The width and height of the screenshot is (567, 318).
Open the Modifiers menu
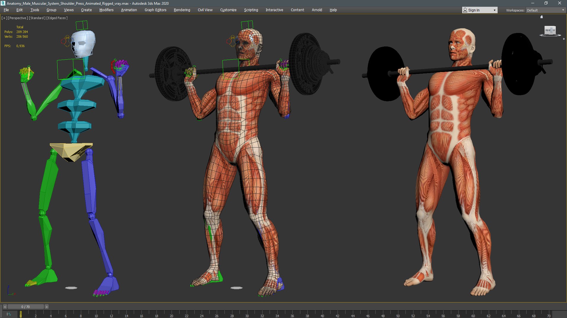click(106, 10)
